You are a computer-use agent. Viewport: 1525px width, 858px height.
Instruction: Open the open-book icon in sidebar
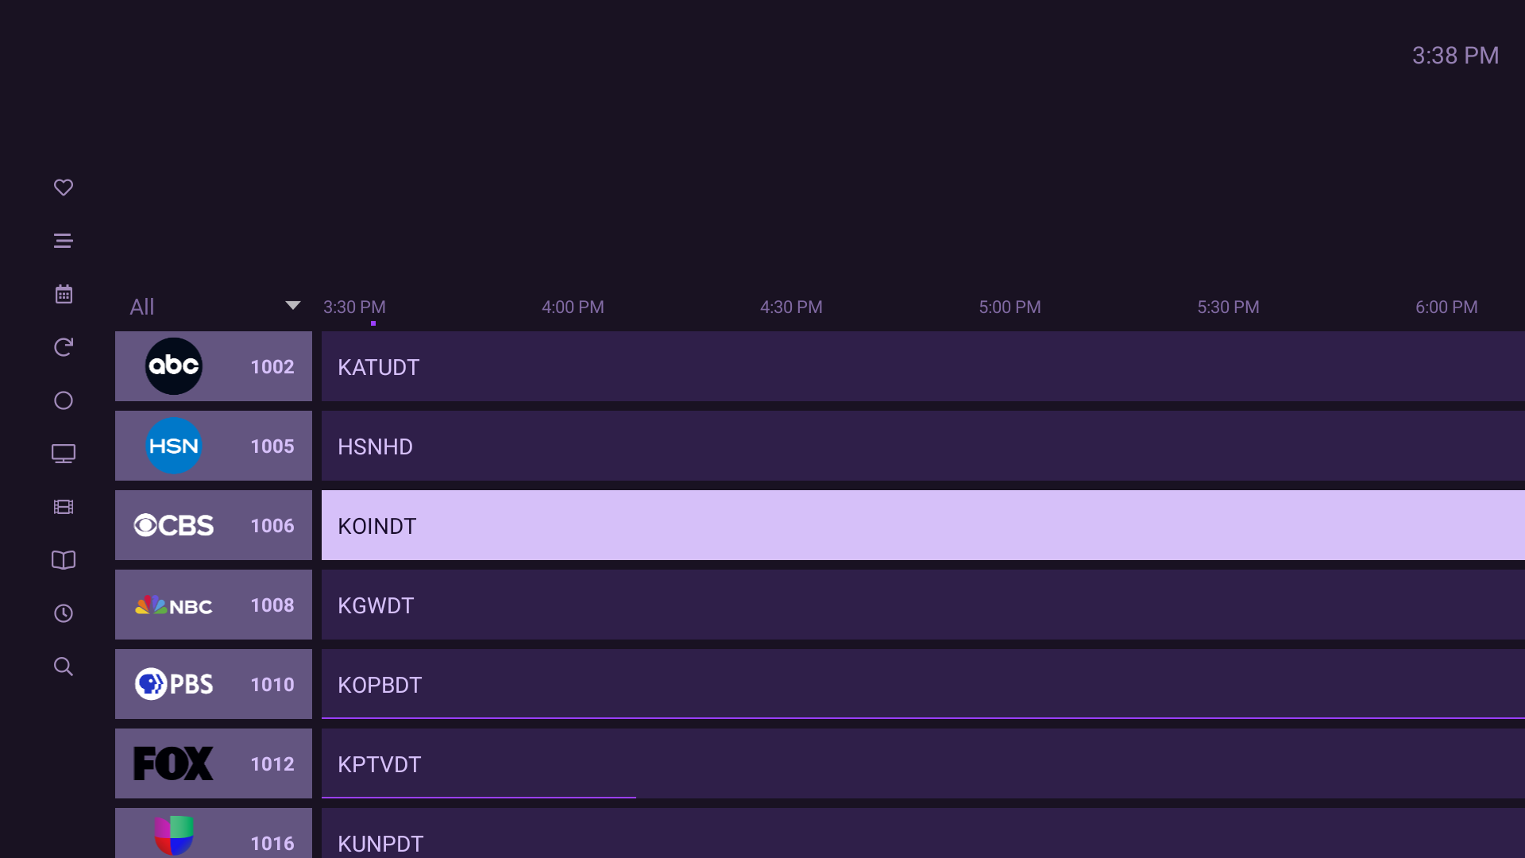tap(64, 560)
